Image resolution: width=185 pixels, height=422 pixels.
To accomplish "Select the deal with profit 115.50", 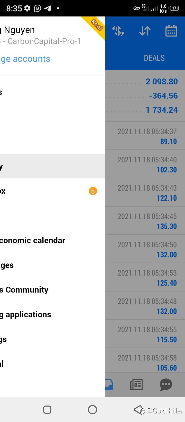I will coord(145,334).
